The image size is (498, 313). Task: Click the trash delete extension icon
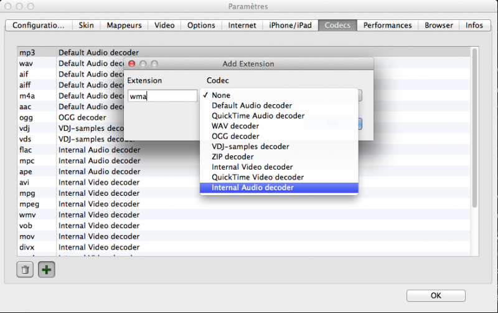coord(25,270)
